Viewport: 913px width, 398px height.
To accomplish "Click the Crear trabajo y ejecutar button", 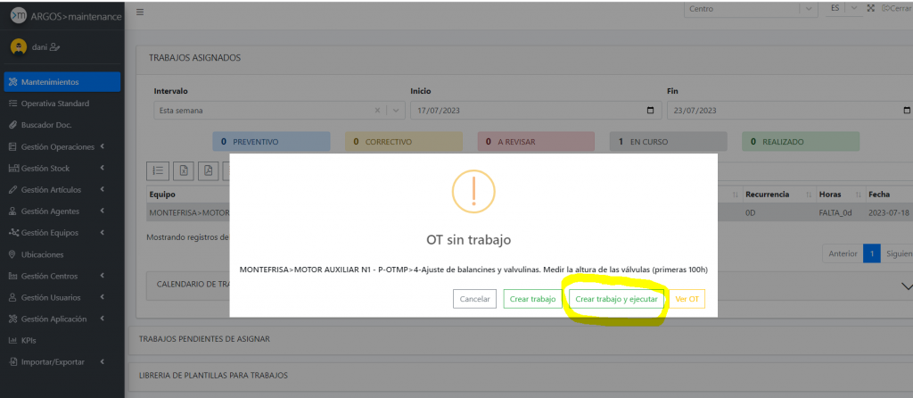I will click(617, 300).
